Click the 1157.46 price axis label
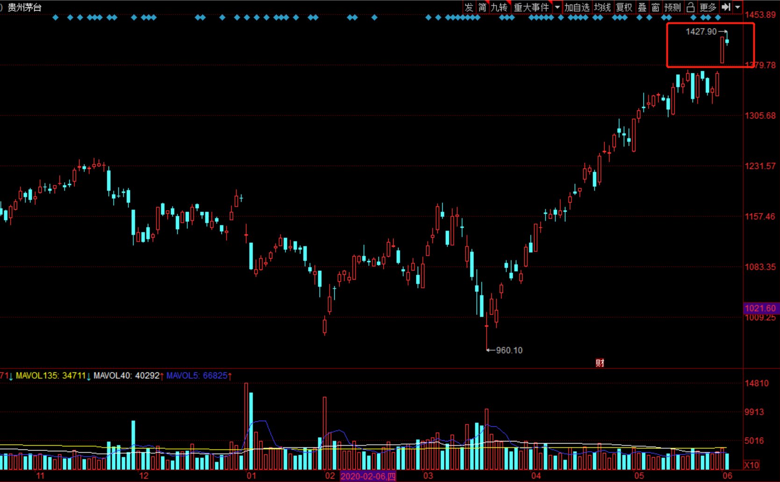This screenshot has height=482, width=780. click(760, 216)
